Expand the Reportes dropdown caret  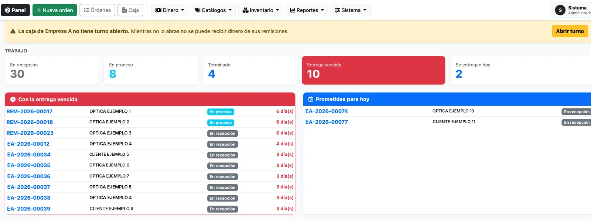pos(322,10)
